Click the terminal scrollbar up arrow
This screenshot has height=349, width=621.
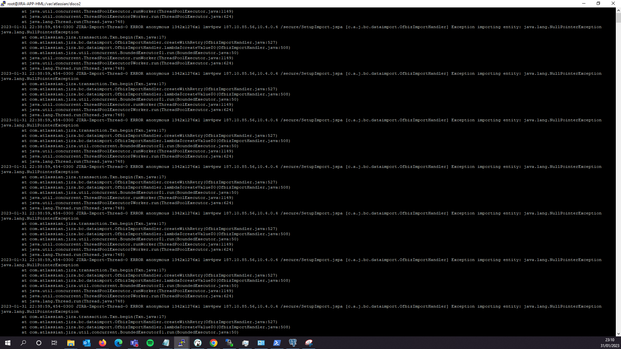(618, 10)
